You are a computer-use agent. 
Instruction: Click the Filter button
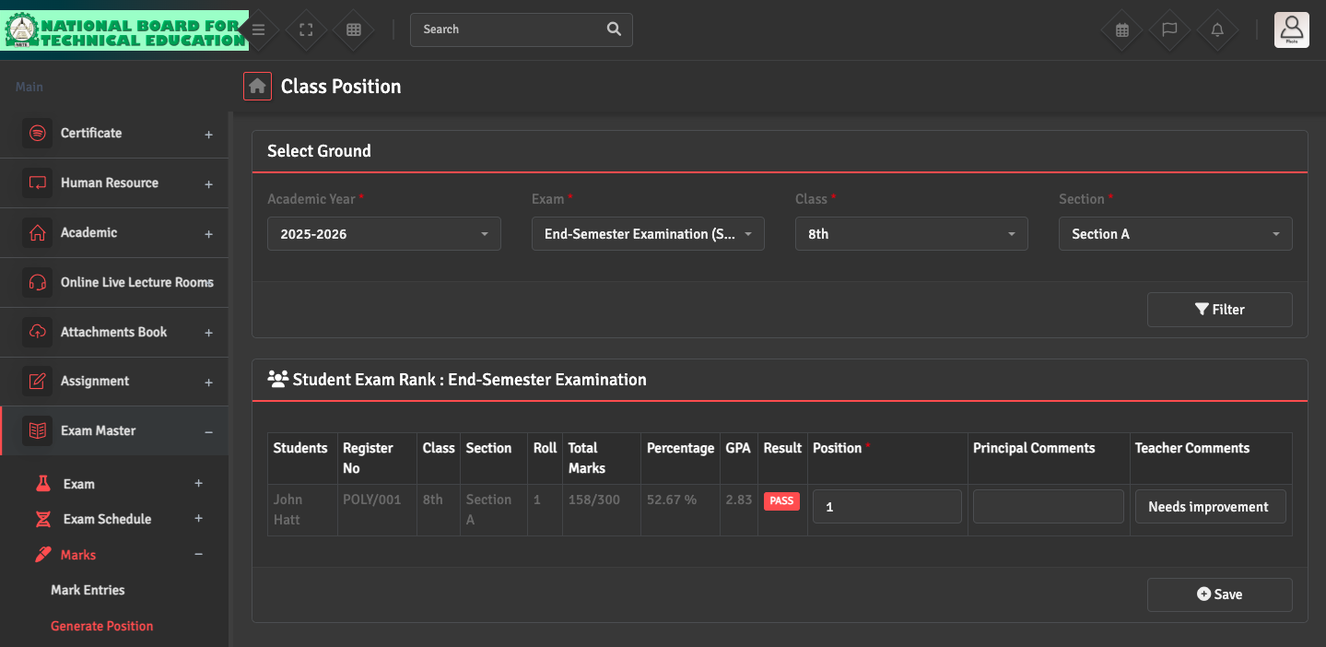tap(1219, 310)
